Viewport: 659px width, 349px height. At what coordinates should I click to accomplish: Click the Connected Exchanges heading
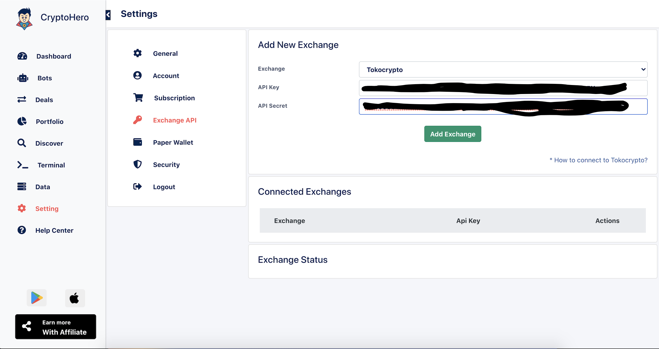[x=304, y=191]
